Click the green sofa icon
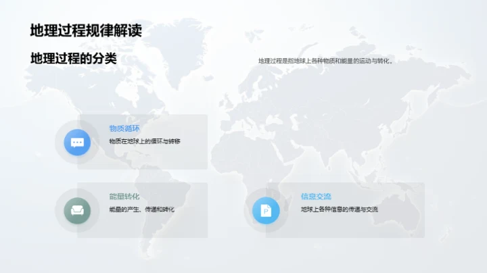Viewport: 487px width, 273px height. (77, 211)
